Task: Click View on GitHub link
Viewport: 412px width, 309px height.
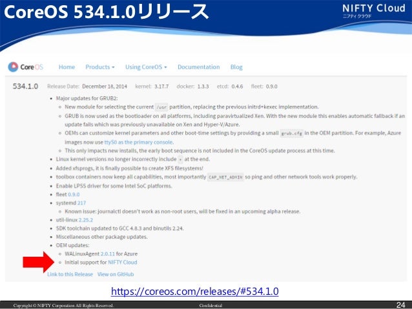Action: point(116,274)
